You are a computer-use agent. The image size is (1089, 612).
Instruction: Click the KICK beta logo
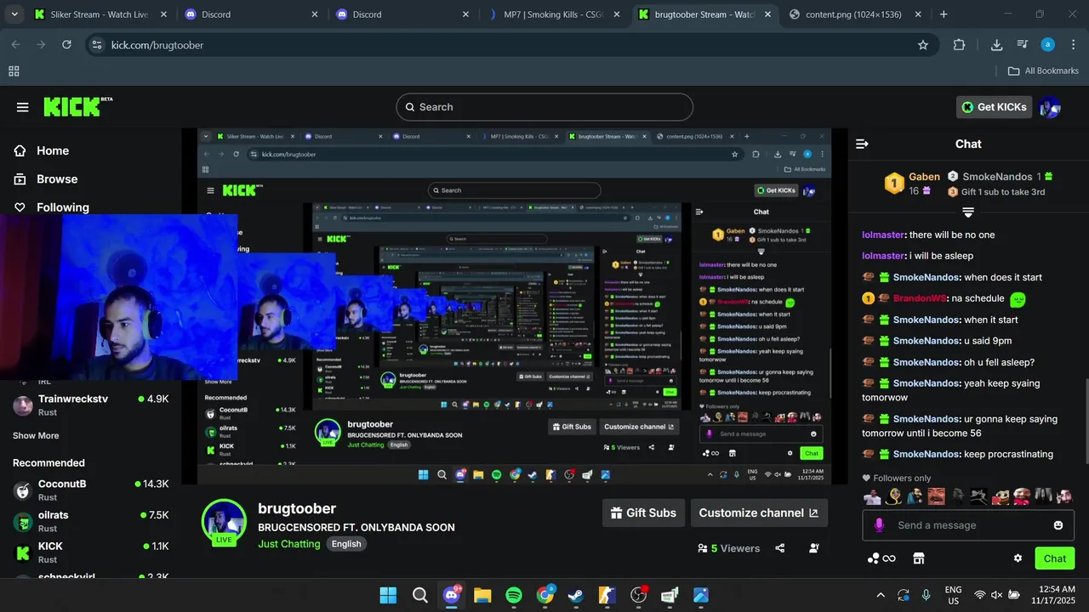tap(77, 106)
